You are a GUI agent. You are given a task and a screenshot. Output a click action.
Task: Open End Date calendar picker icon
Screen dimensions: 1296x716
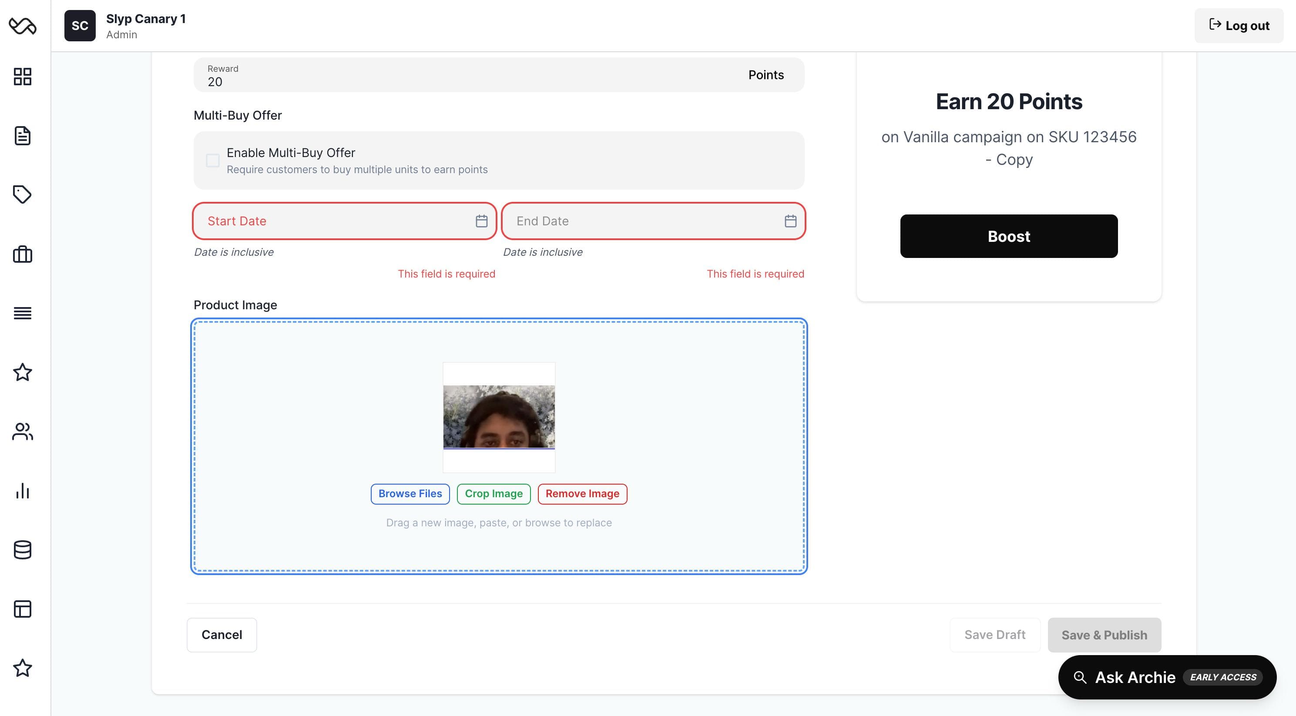click(x=790, y=221)
